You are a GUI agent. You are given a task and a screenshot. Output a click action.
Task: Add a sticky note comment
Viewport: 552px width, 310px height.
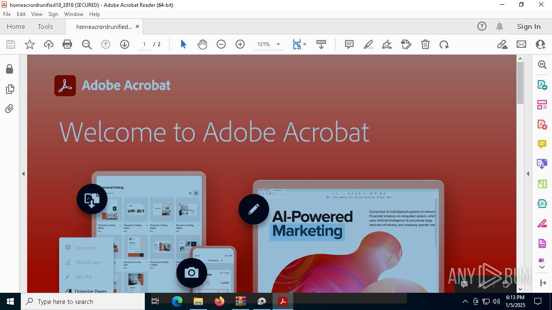(x=349, y=44)
